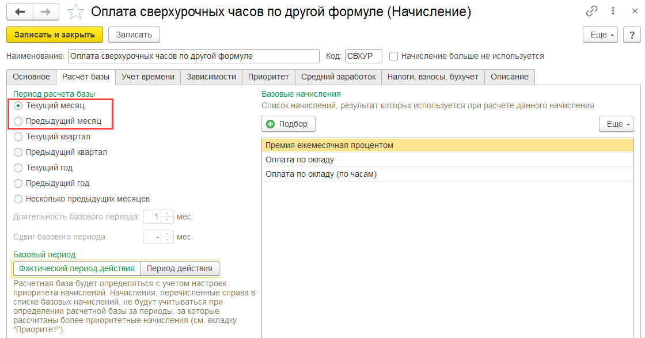Close the form with the X icon

coord(633,11)
